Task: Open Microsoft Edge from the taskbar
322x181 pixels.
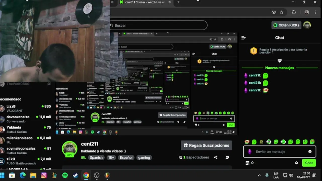Action: [x=23, y=175]
